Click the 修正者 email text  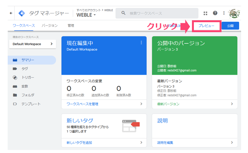tap(182, 95)
